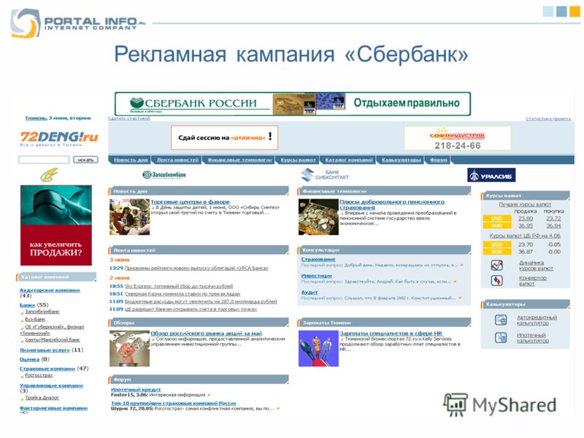584x438 pixels.
Task: Open 'Запсибкомбанк' in catalog list
Action: point(42,312)
